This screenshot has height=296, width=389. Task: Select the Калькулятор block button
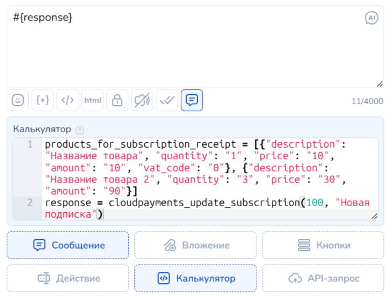tap(195, 278)
